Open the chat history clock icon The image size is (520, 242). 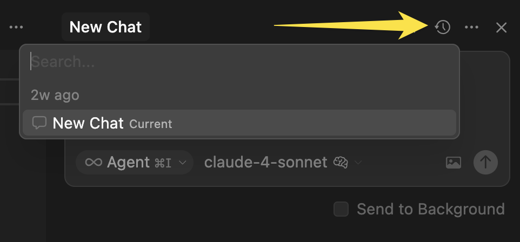pyautogui.click(x=443, y=27)
